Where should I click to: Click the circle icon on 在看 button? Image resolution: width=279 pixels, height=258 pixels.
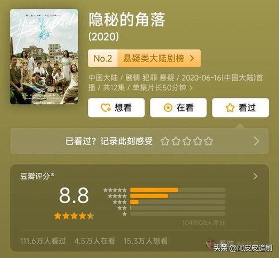click(168, 107)
